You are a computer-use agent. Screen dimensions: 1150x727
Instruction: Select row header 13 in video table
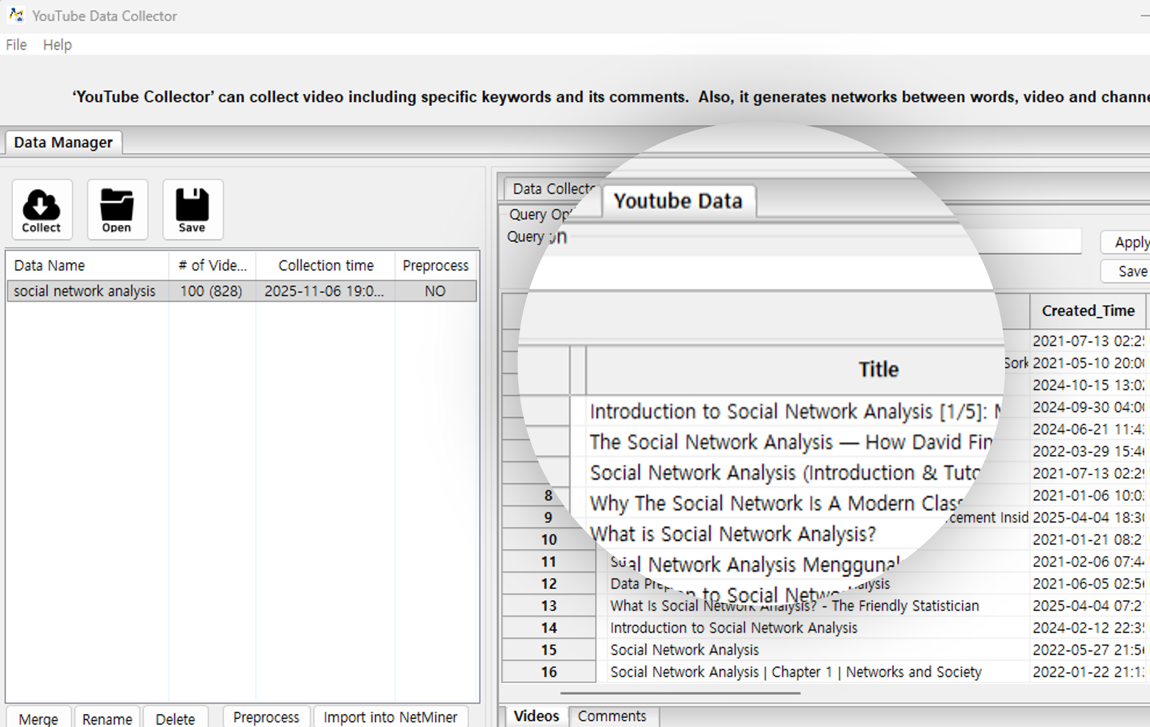point(549,606)
